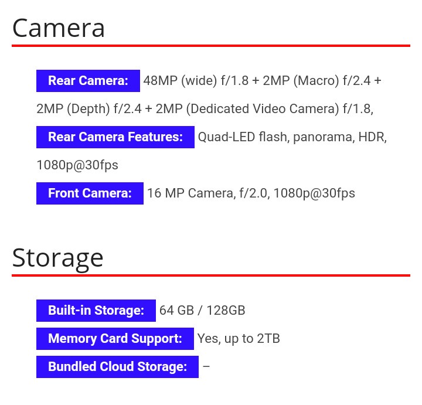Click the Built-in Storage label

pos(96,311)
